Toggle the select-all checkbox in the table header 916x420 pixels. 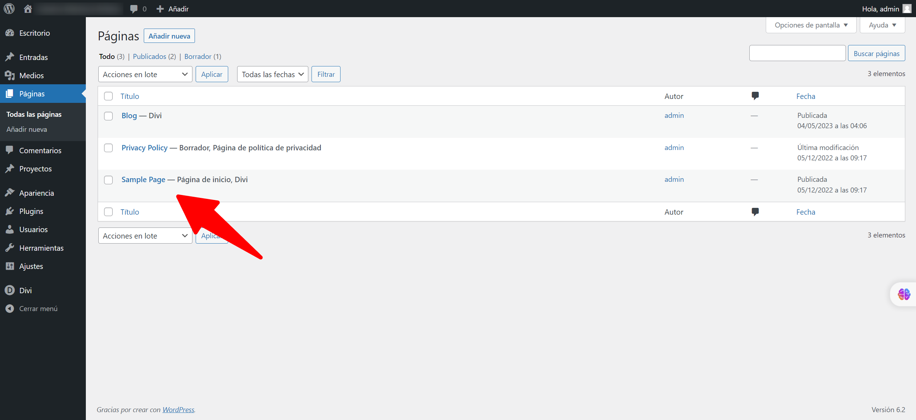coord(108,96)
